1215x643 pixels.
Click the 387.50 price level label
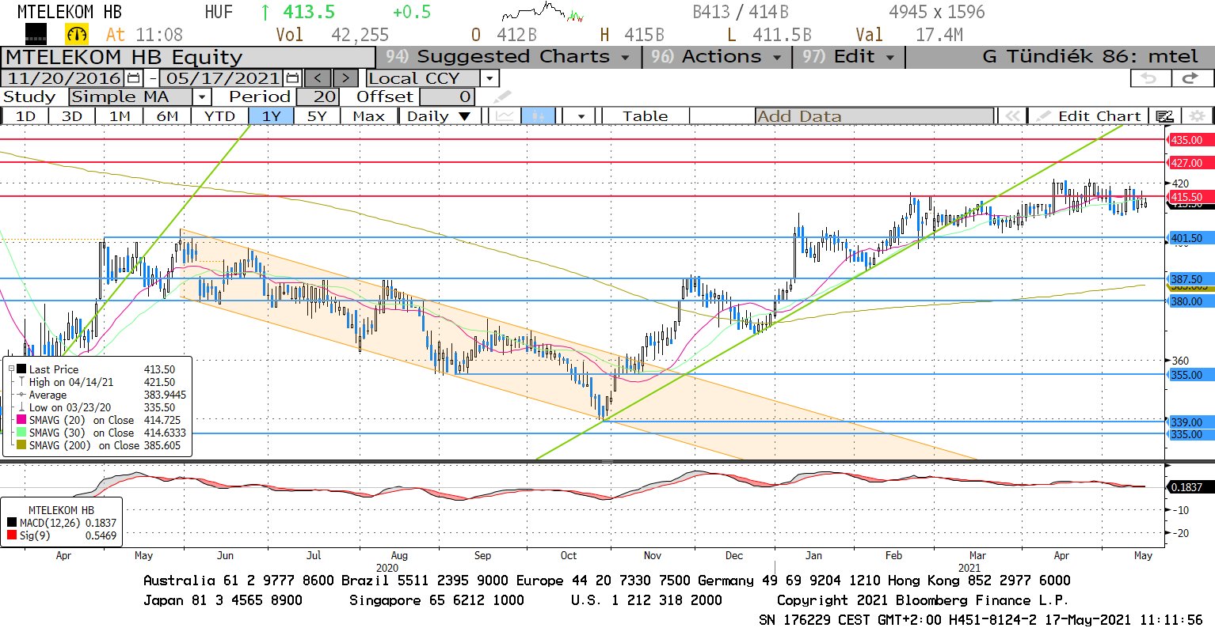(1190, 279)
